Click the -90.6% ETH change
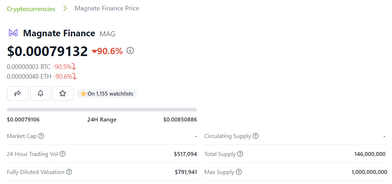Screen dimensions: 392x184 pyautogui.click(x=63, y=77)
